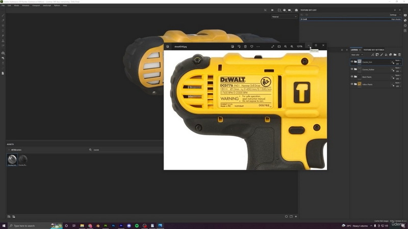Click the resource updater icon in left toolbar
The width and height of the screenshot is (408, 229).
(3, 58)
